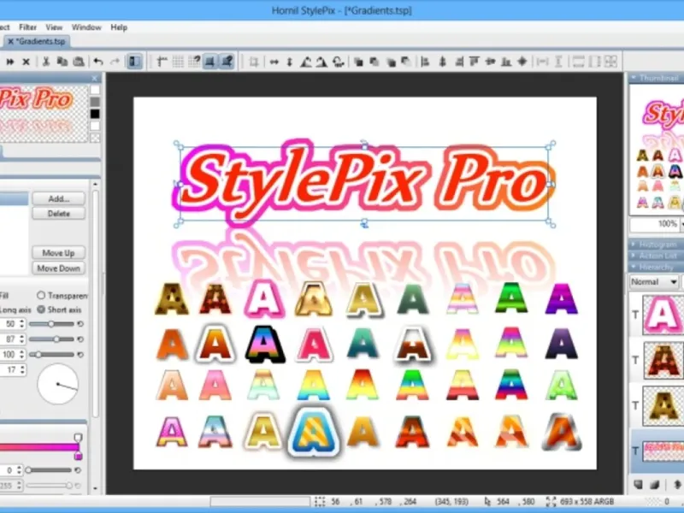Select the Short axis radio option
The height and width of the screenshot is (513, 684).
pos(40,310)
